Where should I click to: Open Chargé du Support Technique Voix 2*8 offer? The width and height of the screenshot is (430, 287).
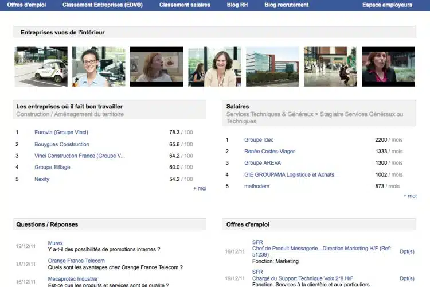coord(303,278)
